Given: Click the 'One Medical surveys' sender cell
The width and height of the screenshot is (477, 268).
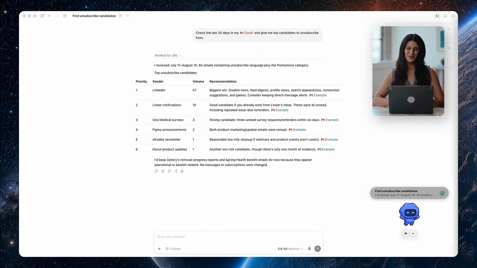Looking at the screenshot, I should (168, 120).
